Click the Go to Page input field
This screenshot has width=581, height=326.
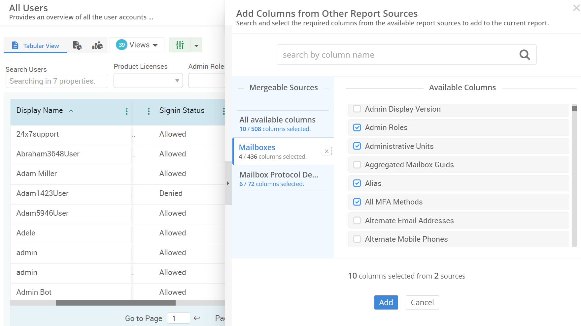tap(178, 318)
